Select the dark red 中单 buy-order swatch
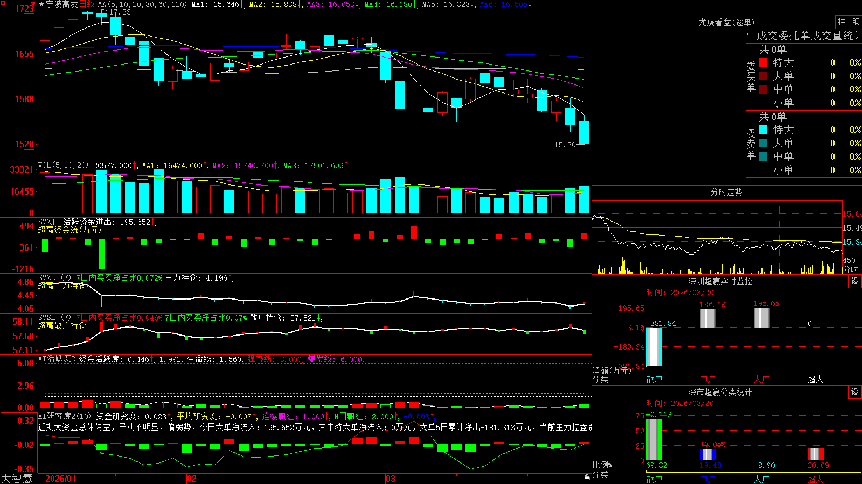Viewport: 862px width, 484px height. pos(763,89)
